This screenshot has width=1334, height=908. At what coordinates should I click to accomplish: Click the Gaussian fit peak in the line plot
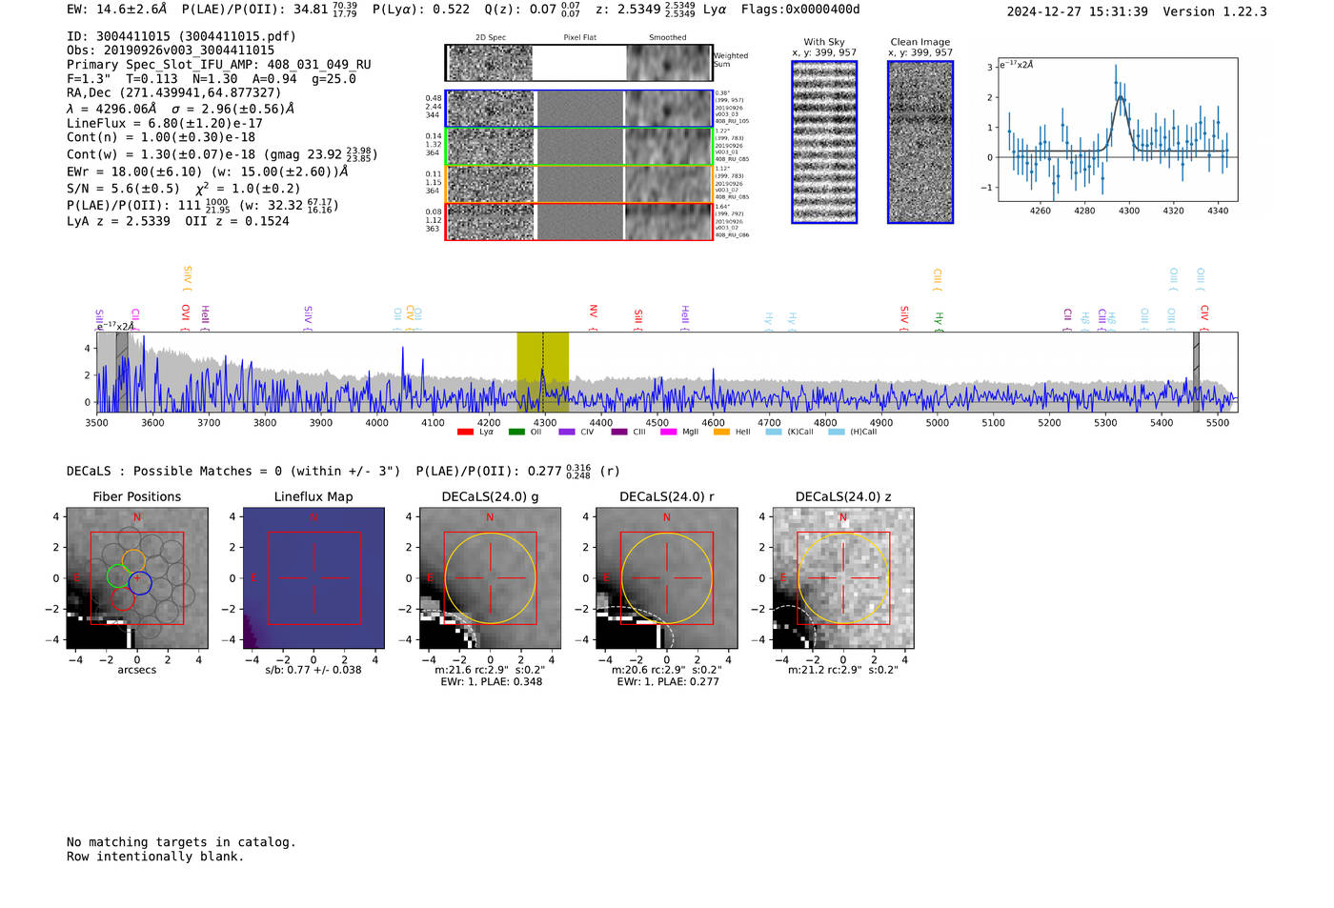1121,97
